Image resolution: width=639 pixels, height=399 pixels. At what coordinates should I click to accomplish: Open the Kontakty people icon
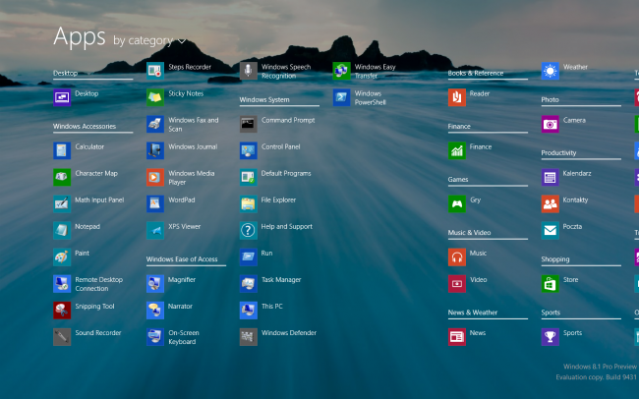point(551,203)
